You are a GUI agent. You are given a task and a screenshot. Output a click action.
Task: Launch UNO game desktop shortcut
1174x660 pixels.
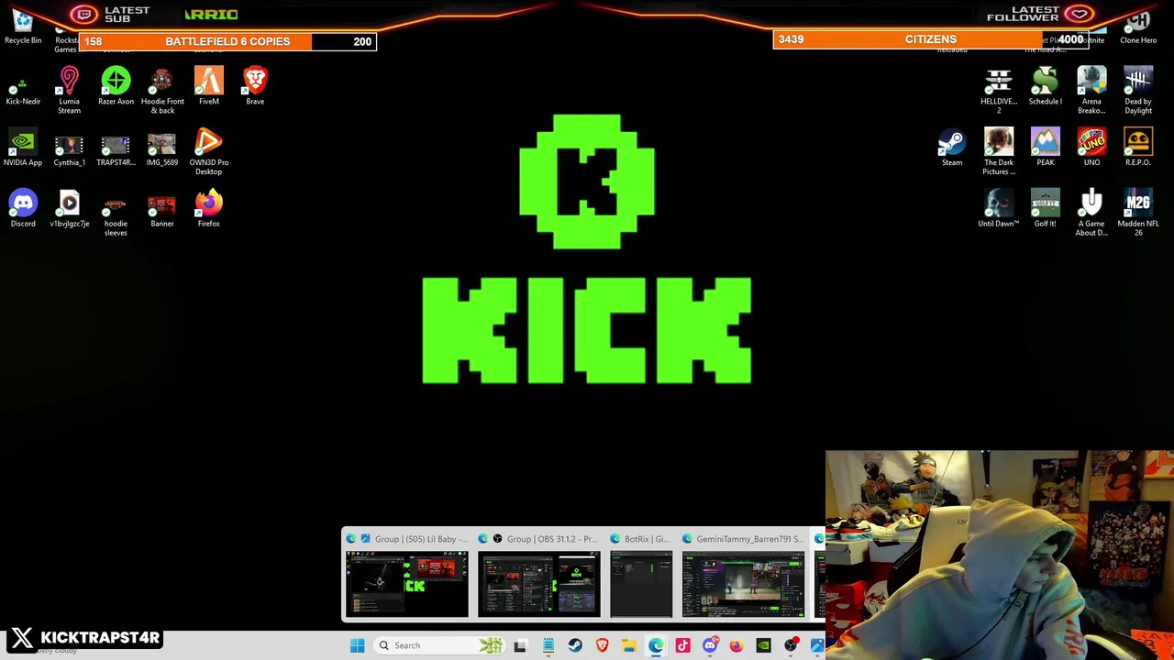pyautogui.click(x=1091, y=148)
